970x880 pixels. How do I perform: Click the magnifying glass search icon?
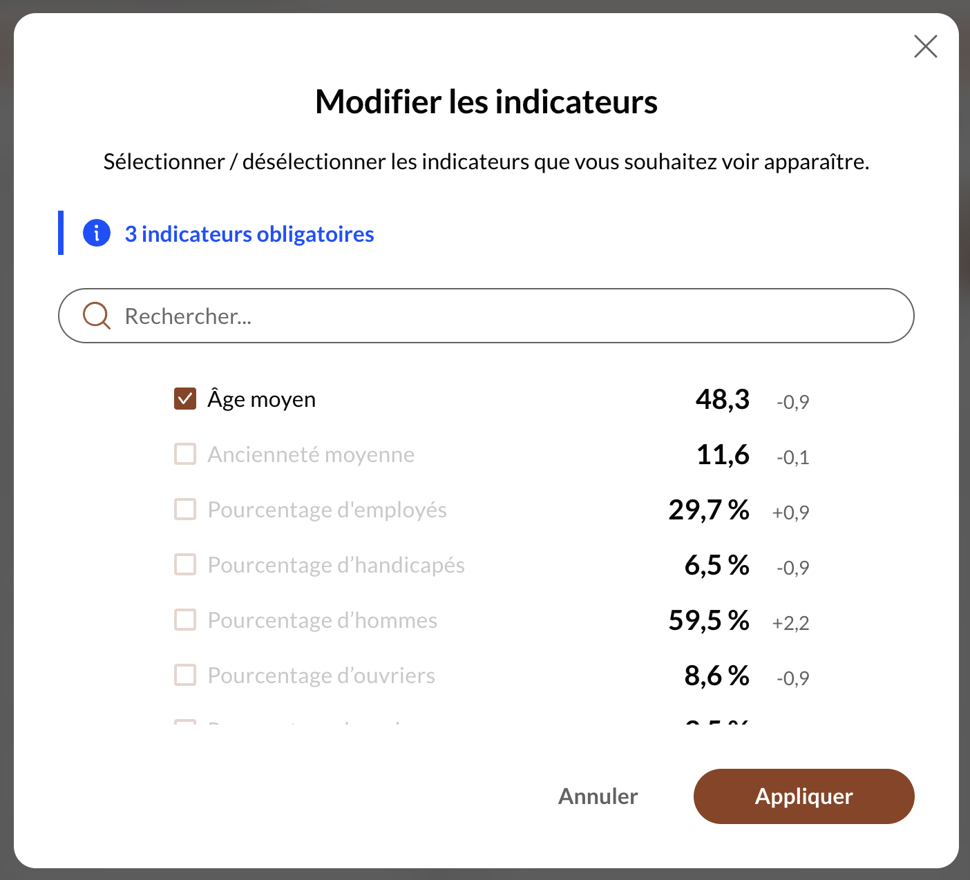pos(96,316)
